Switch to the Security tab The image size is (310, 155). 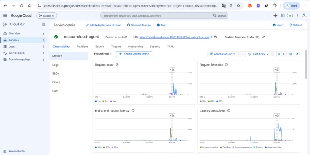click(155, 47)
